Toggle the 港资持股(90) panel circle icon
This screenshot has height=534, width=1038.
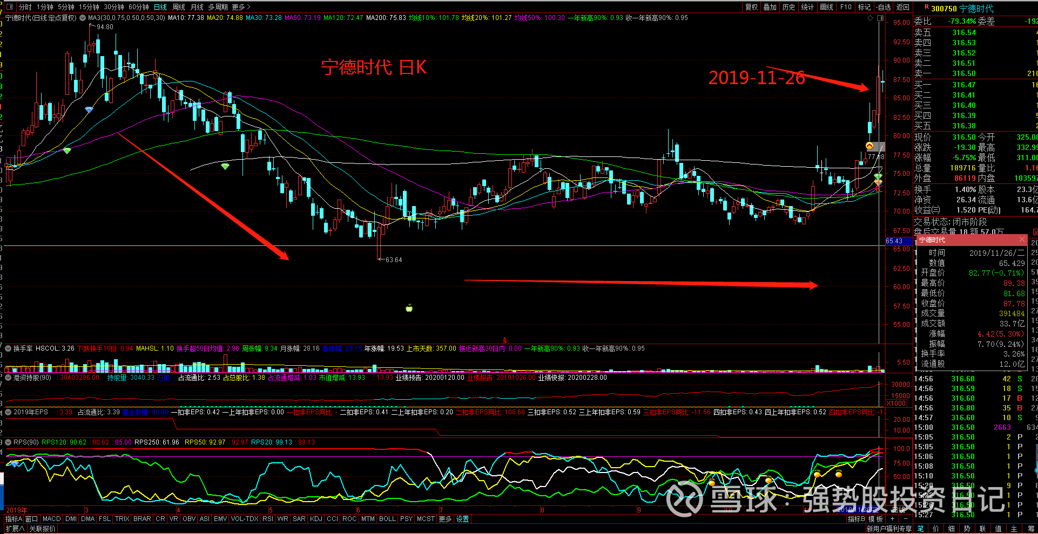pos(8,378)
